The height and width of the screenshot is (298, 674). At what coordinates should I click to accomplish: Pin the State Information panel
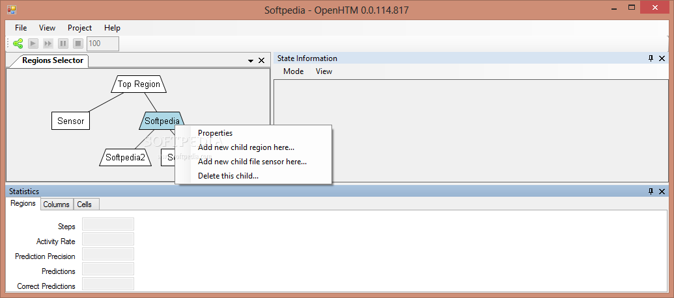651,58
